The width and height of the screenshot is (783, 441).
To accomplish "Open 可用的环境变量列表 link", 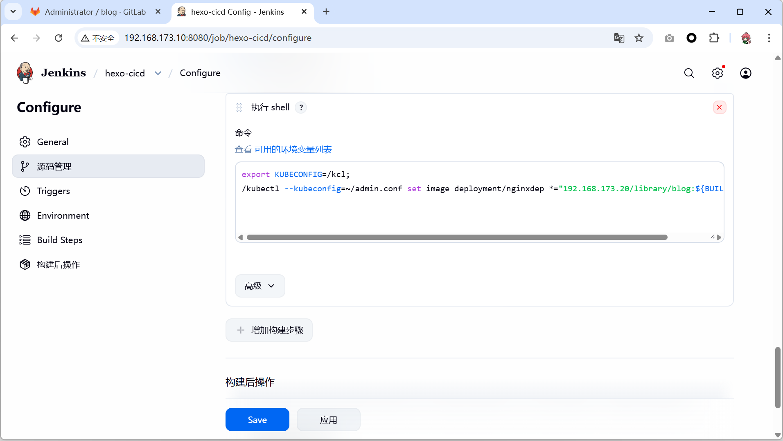I will click(293, 150).
